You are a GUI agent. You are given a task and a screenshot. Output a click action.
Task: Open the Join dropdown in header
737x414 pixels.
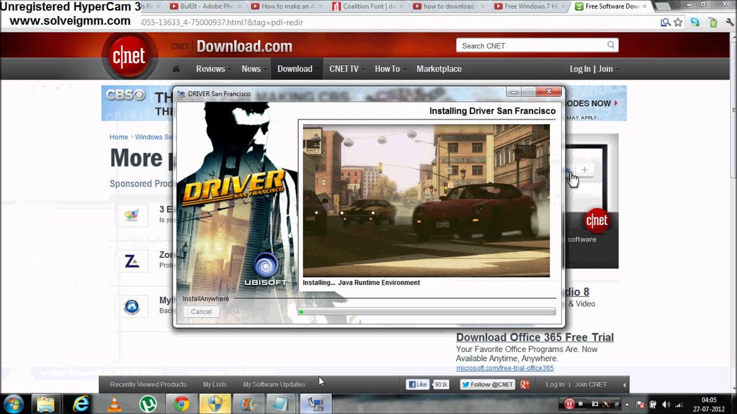tap(607, 68)
